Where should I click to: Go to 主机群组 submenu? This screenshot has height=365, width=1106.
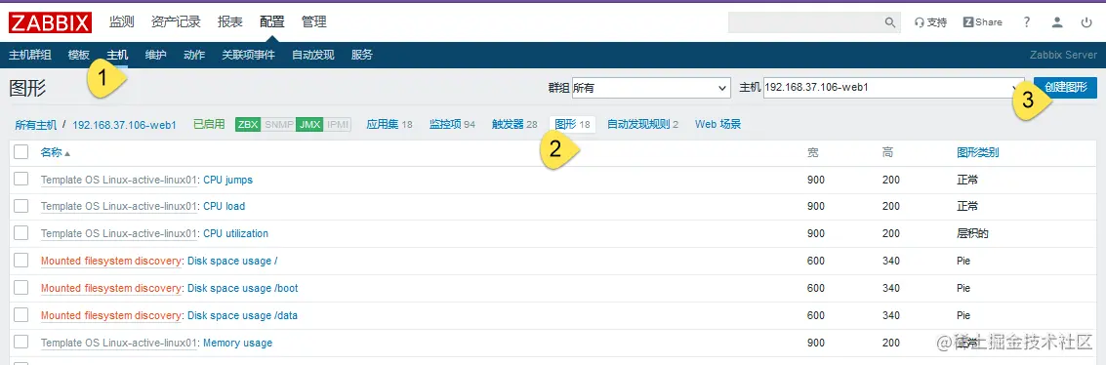point(29,55)
